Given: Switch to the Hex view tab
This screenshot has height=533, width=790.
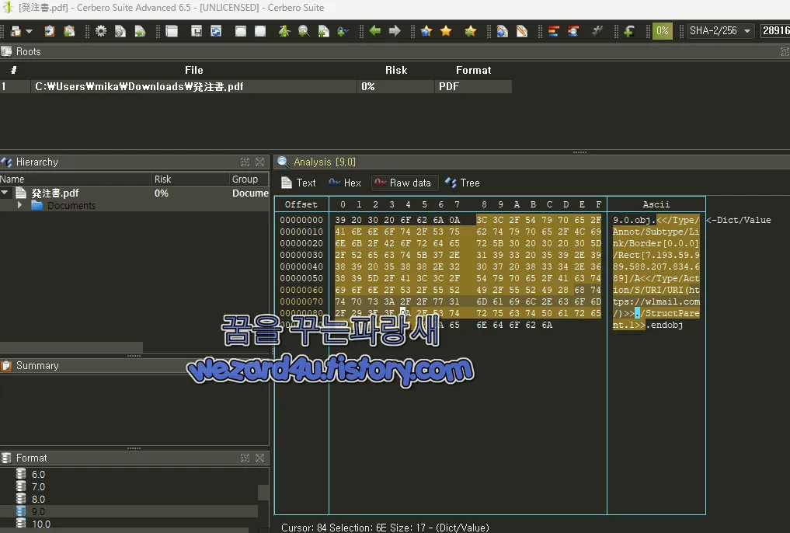Looking at the screenshot, I should point(345,183).
